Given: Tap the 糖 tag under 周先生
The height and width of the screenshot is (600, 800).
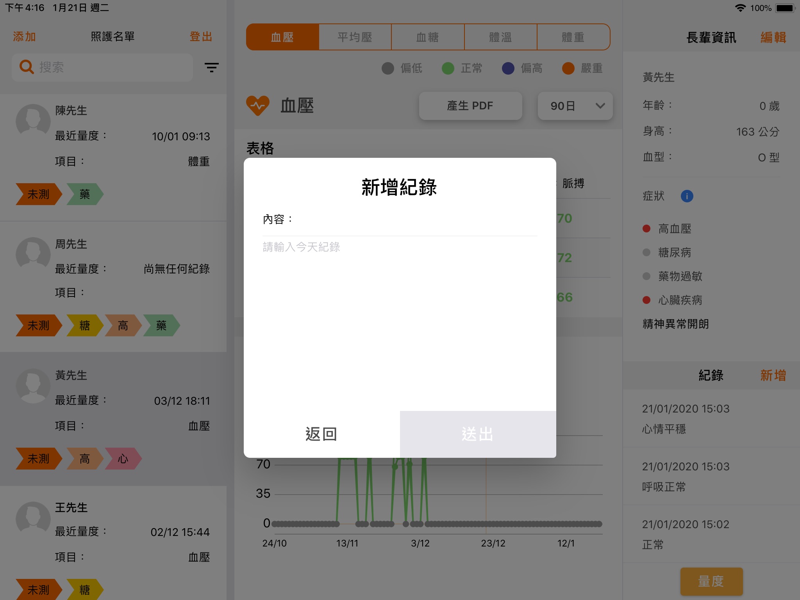Looking at the screenshot, I should (x=85, y=325).
